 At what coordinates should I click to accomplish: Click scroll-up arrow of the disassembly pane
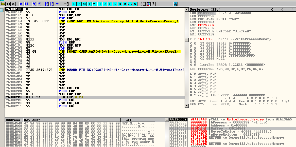pos(186,9)
